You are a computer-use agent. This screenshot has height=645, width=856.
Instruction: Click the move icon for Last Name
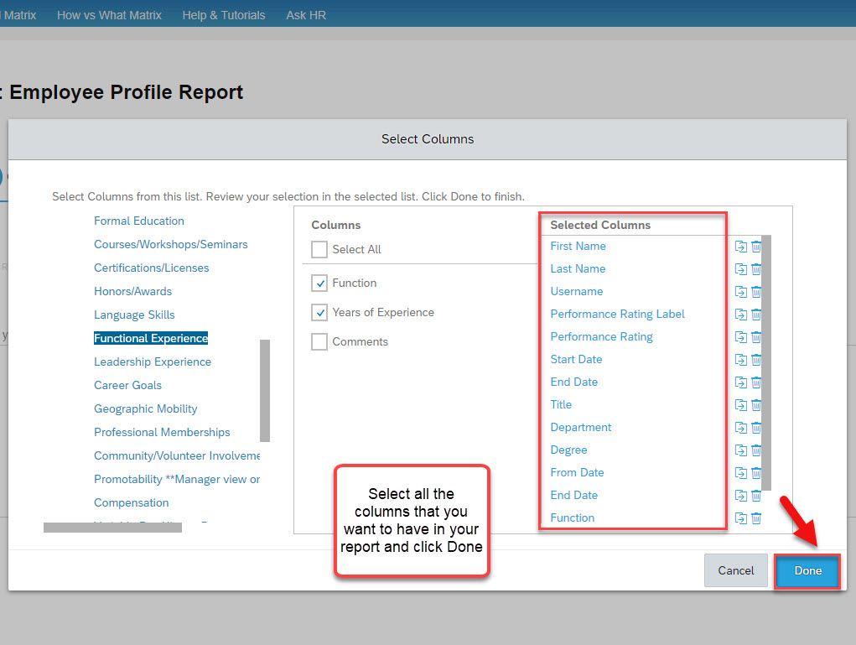coord(740,268)
